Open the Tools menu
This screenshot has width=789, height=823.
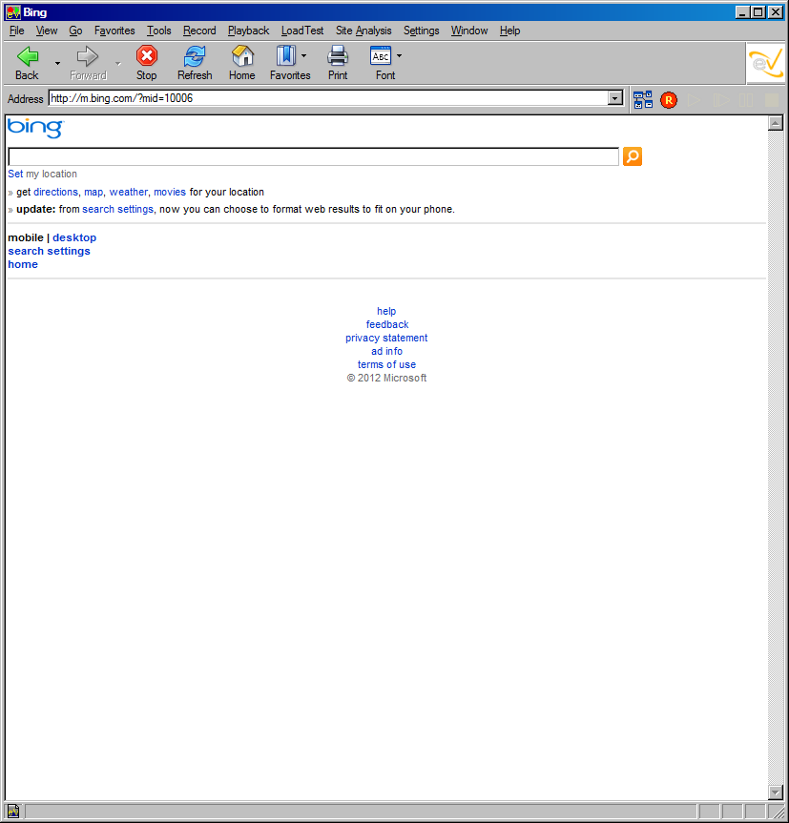[x=159, y=31]
